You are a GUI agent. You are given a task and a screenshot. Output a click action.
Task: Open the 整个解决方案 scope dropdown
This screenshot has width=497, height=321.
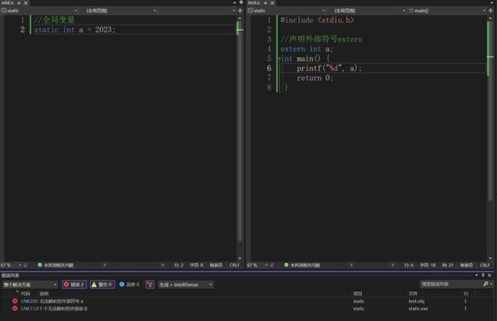(x=30, y=284)
